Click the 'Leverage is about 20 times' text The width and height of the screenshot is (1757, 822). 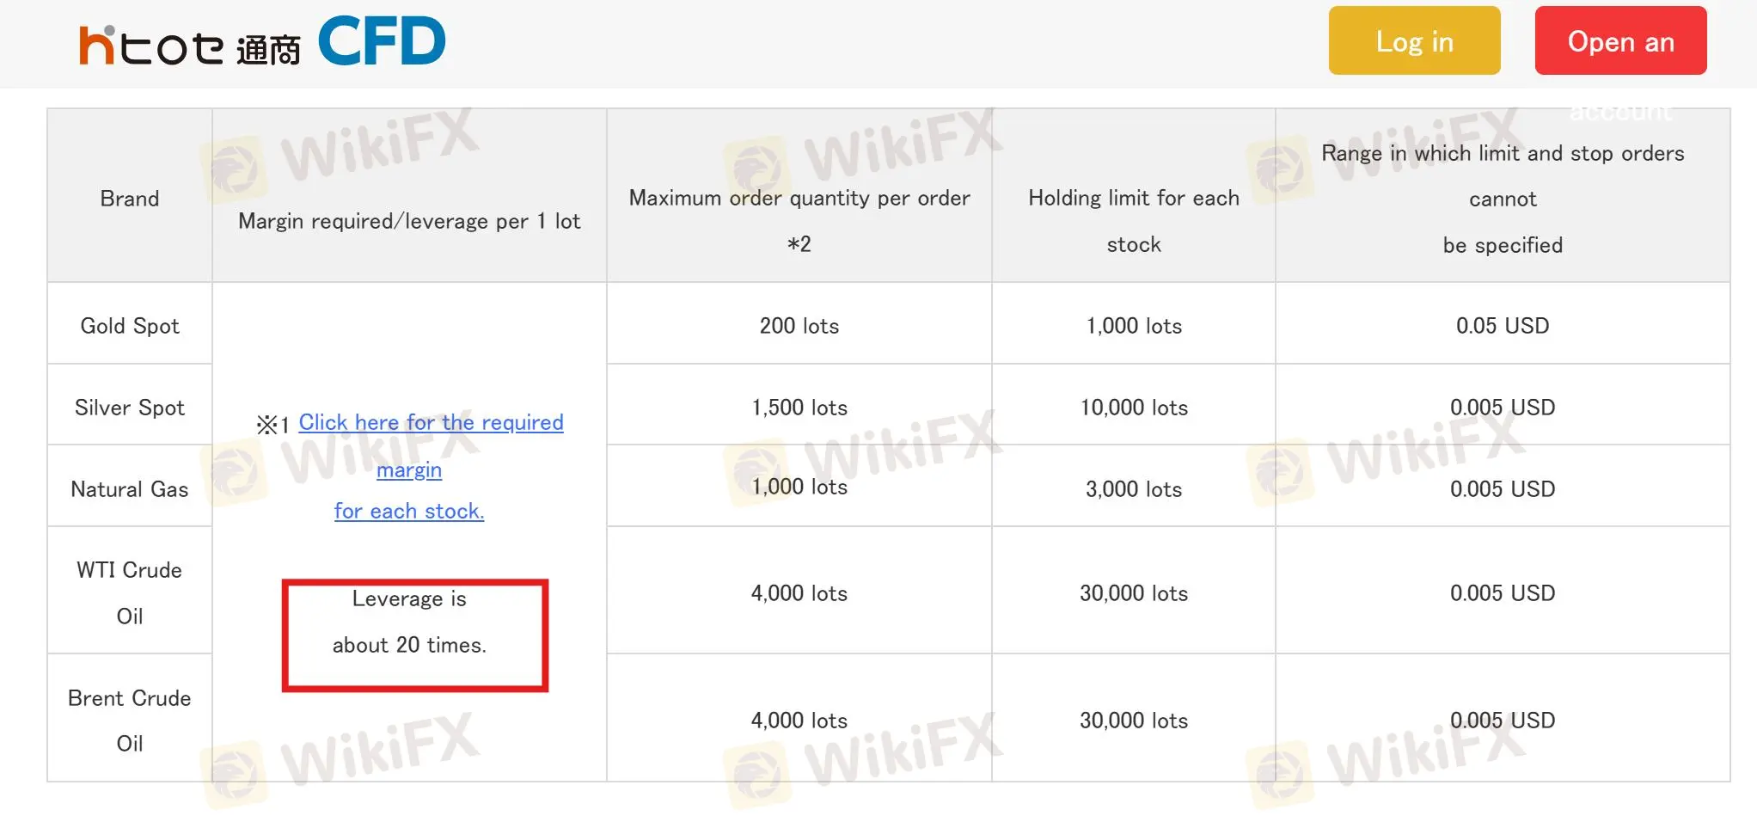click(x=409, y=622)
